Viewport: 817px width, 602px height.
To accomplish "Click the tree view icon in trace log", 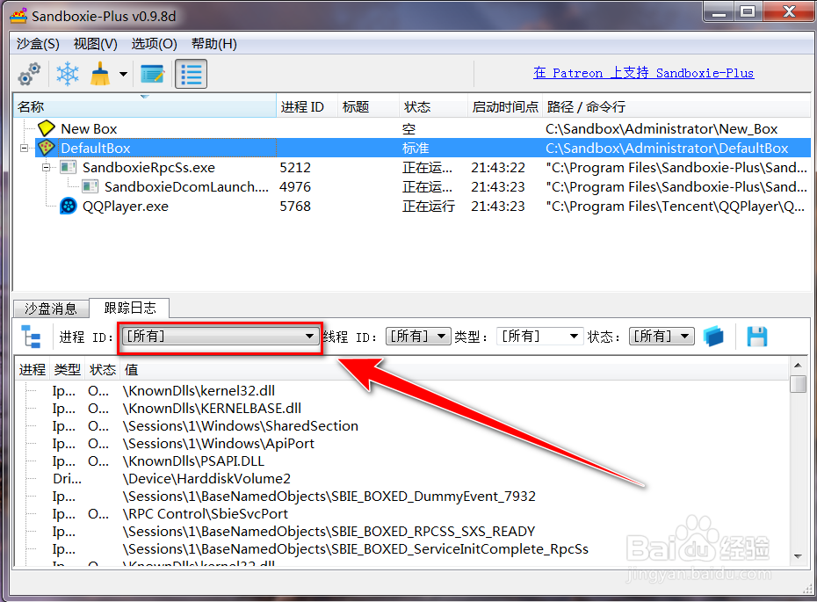I will (x=32, y=337).
